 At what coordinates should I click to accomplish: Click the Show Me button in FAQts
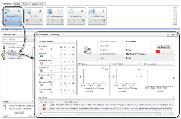[19, 113]
